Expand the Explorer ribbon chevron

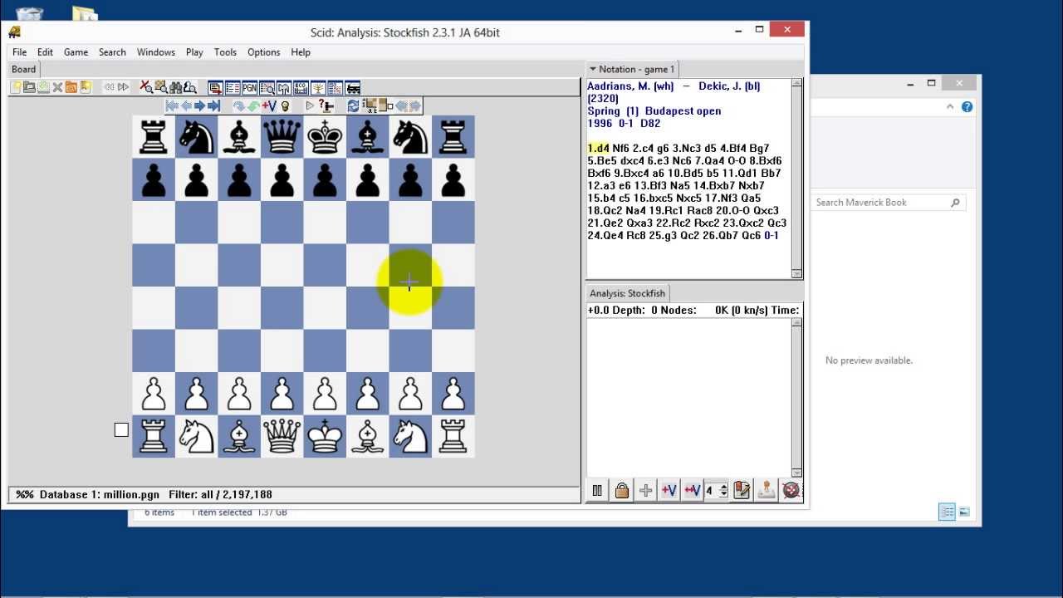[x=950, y=107]
